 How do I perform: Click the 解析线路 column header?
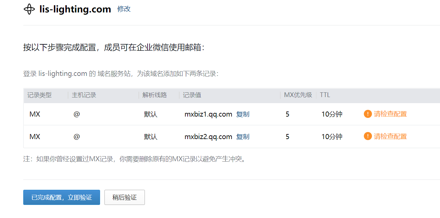[155, 95]
